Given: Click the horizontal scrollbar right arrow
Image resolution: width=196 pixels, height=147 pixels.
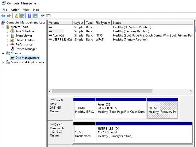Looking at the screenshot, I should pos(191,91).
